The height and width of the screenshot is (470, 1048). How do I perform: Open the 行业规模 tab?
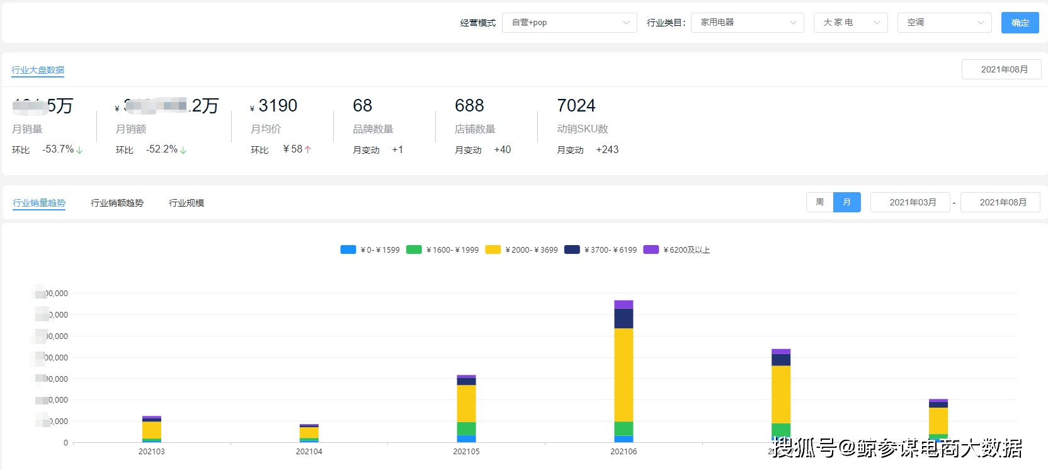[x=186, y=203]
